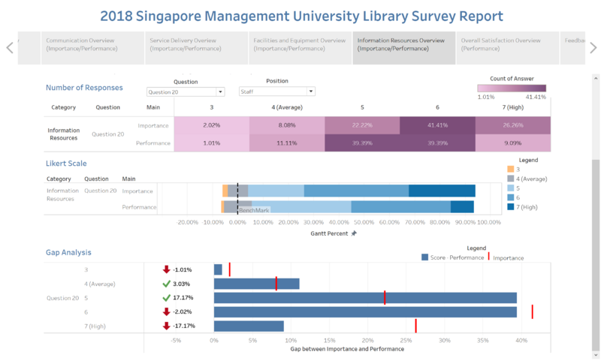The image size is (601, 361).
Task: Click green checkmark next to 3.03%
Action: [x=166, y=284]
